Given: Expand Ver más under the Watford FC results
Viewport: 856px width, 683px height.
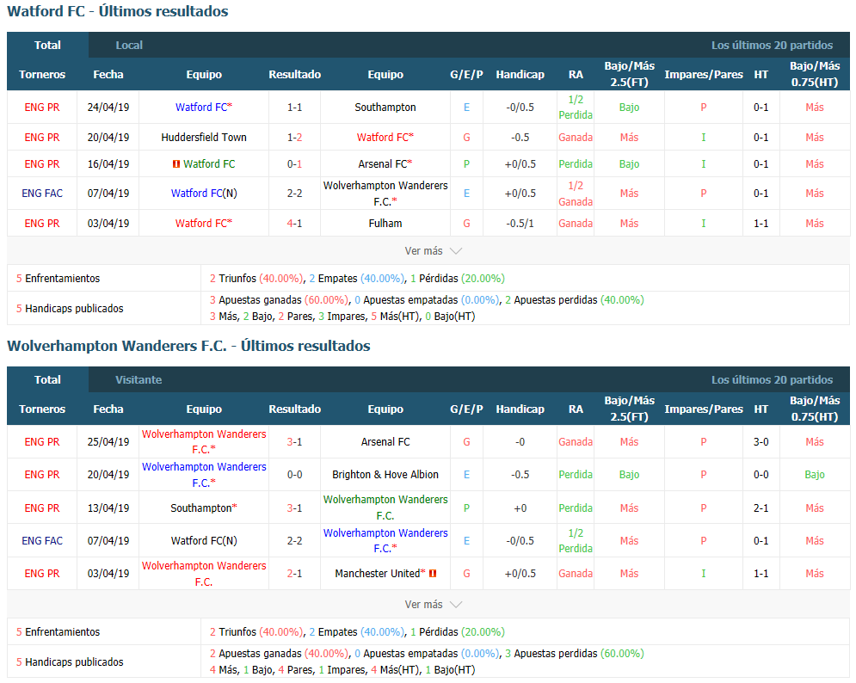Looking at the screenshot, I should [x=433, y=251].
